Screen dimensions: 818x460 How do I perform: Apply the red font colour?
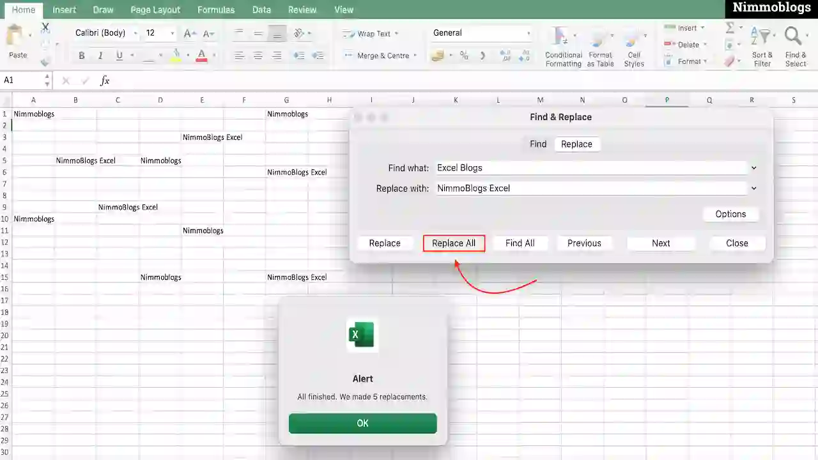pyautogui.click(x=202, y=56)
